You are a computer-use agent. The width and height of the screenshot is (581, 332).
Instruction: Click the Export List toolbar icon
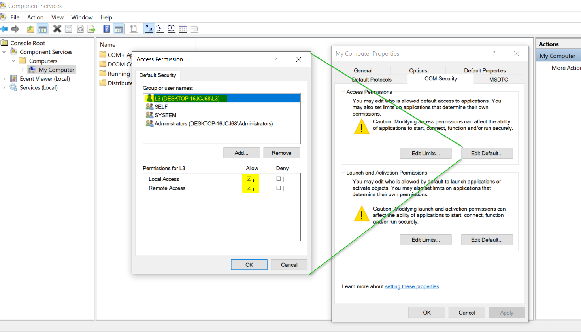click(92, 29)
